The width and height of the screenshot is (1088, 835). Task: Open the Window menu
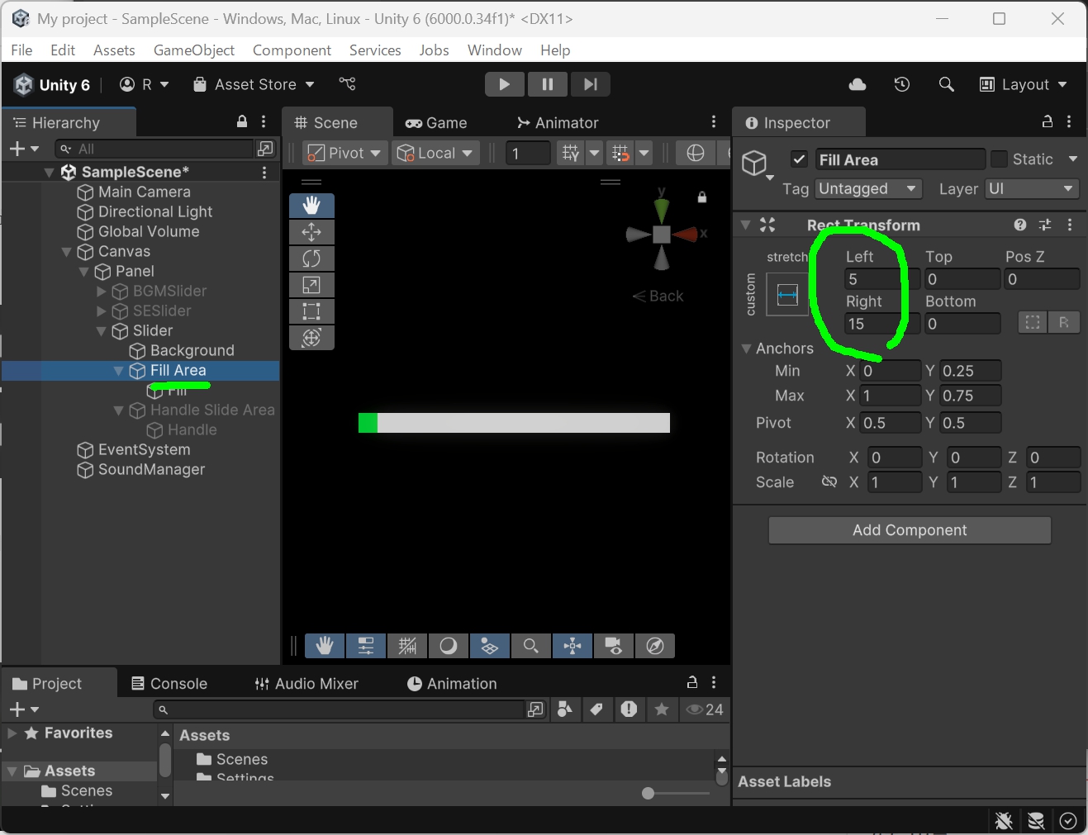click(494, 50)
